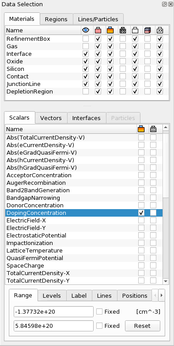Open the Levels tab
174x346 pixels.
[52, 295]
